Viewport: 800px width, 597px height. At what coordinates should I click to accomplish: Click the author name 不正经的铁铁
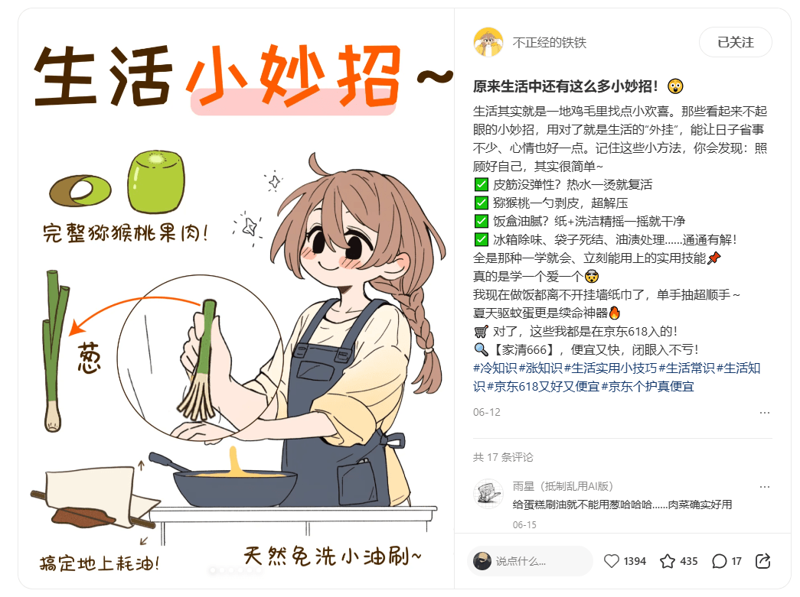point(550,42)
